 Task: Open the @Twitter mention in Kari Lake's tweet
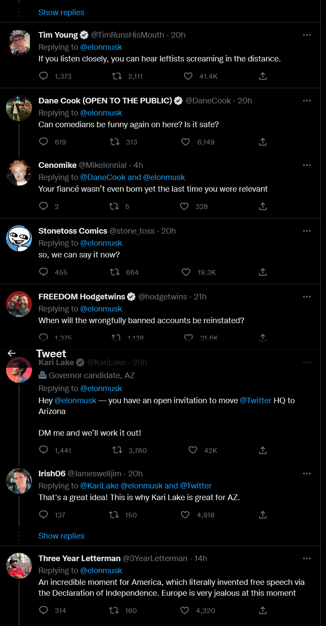point(256,400)
